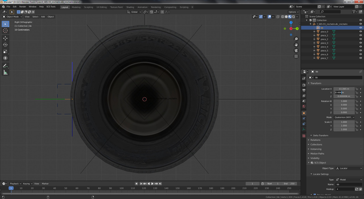
Task: Expand the Delta Transform panel
Action: click(320, 135)
